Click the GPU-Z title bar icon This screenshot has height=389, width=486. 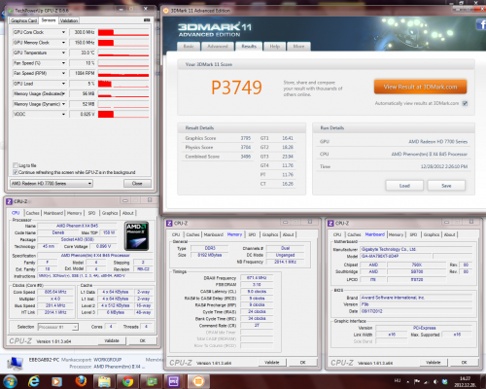click(11, 11)
